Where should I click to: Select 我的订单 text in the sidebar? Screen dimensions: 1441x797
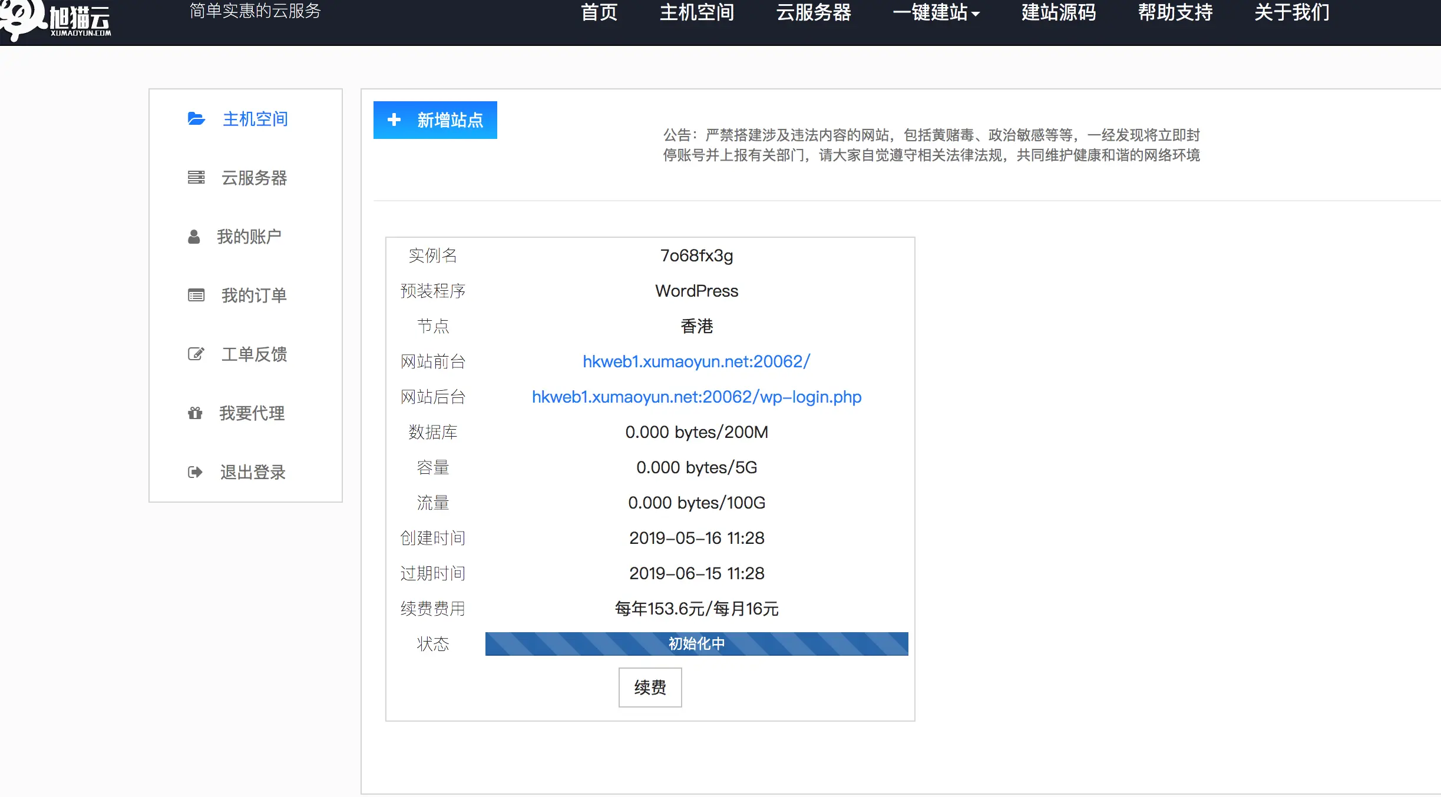[254, 295]
